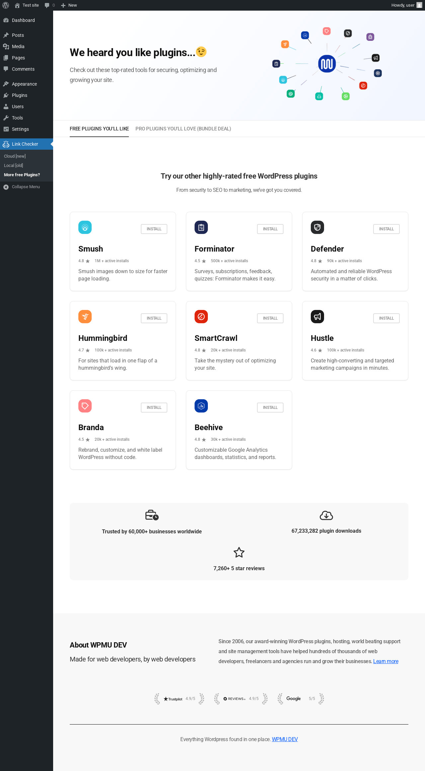
Task: Click the WordPress logo in admin bar
Action: point(6,5)
